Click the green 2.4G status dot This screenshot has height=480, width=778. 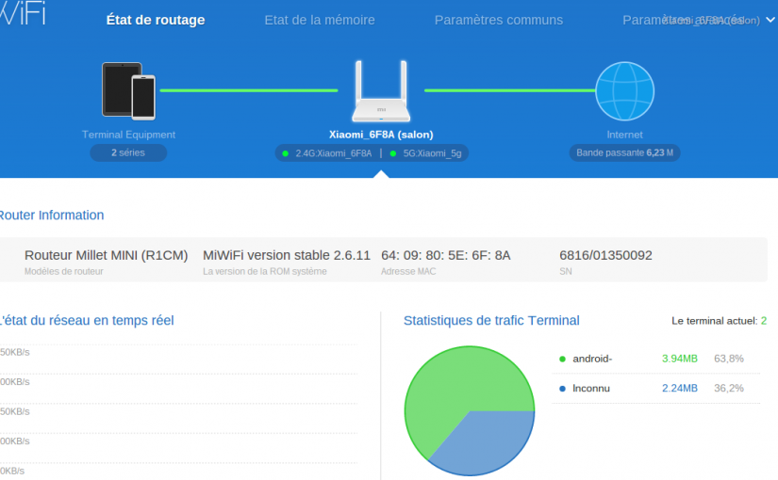pyautogui.click(x=286, y=153)
